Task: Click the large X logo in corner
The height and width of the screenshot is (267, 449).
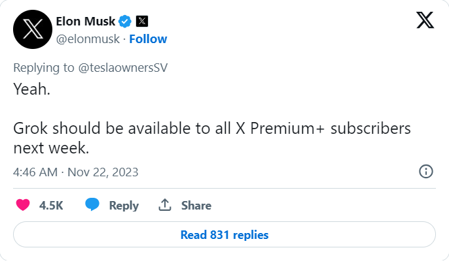Action: [x=425, y=20]
